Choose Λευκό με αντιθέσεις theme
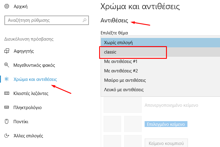Image resolution: width=220 pixels, height=147 pixels. pyautogui.click(x=160, y=90)
